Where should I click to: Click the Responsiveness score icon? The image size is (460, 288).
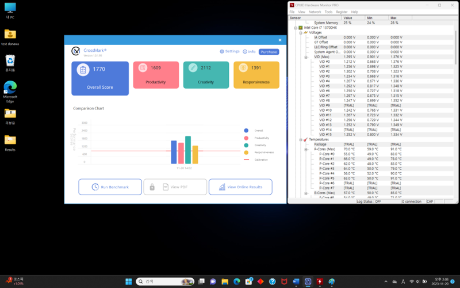pyautogui.click(x=243, y=68)
